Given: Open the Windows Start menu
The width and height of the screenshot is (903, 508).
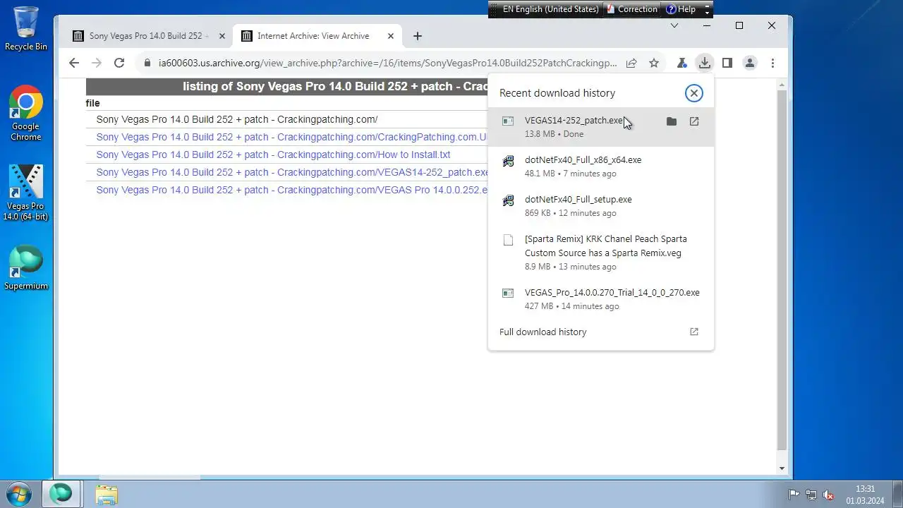Looking at the screenshot, I should tap(19, 493).
